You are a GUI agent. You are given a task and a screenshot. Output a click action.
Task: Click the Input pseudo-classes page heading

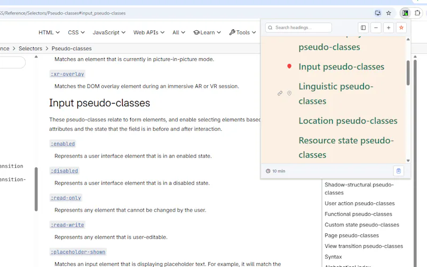99,103
